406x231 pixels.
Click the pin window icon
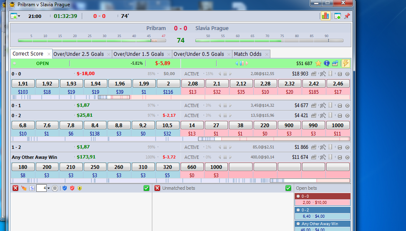347,16
